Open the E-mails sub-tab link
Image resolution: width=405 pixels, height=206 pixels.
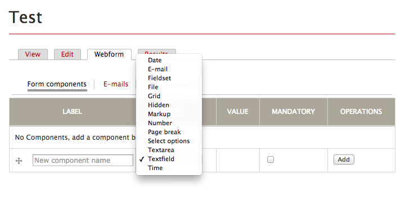pos(116,84)
